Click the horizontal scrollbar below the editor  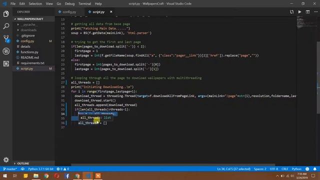[x=173, y=164]
